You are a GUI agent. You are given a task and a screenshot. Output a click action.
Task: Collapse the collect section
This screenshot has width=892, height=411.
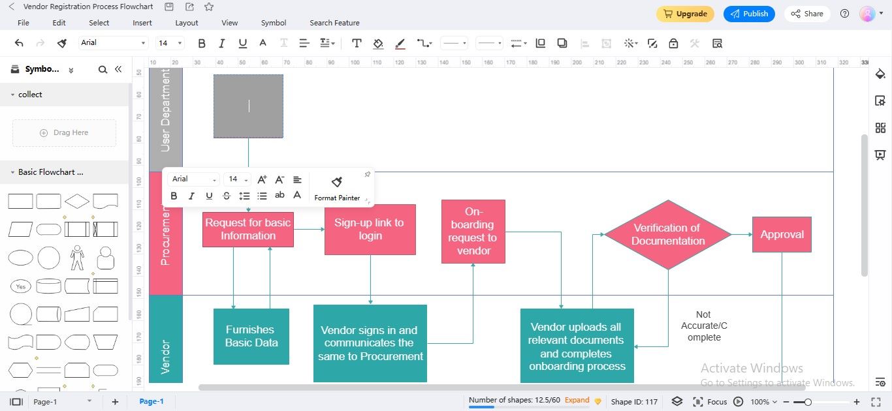coord(12,95)
